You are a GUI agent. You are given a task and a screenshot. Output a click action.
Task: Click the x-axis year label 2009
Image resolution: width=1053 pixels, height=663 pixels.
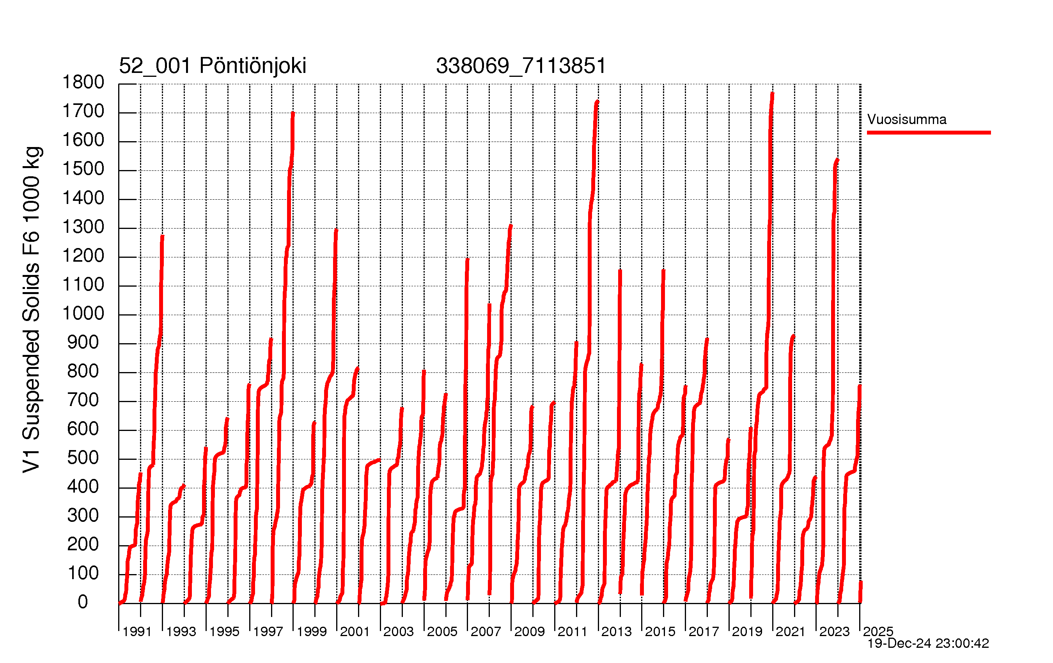click(x=530, y=631)
